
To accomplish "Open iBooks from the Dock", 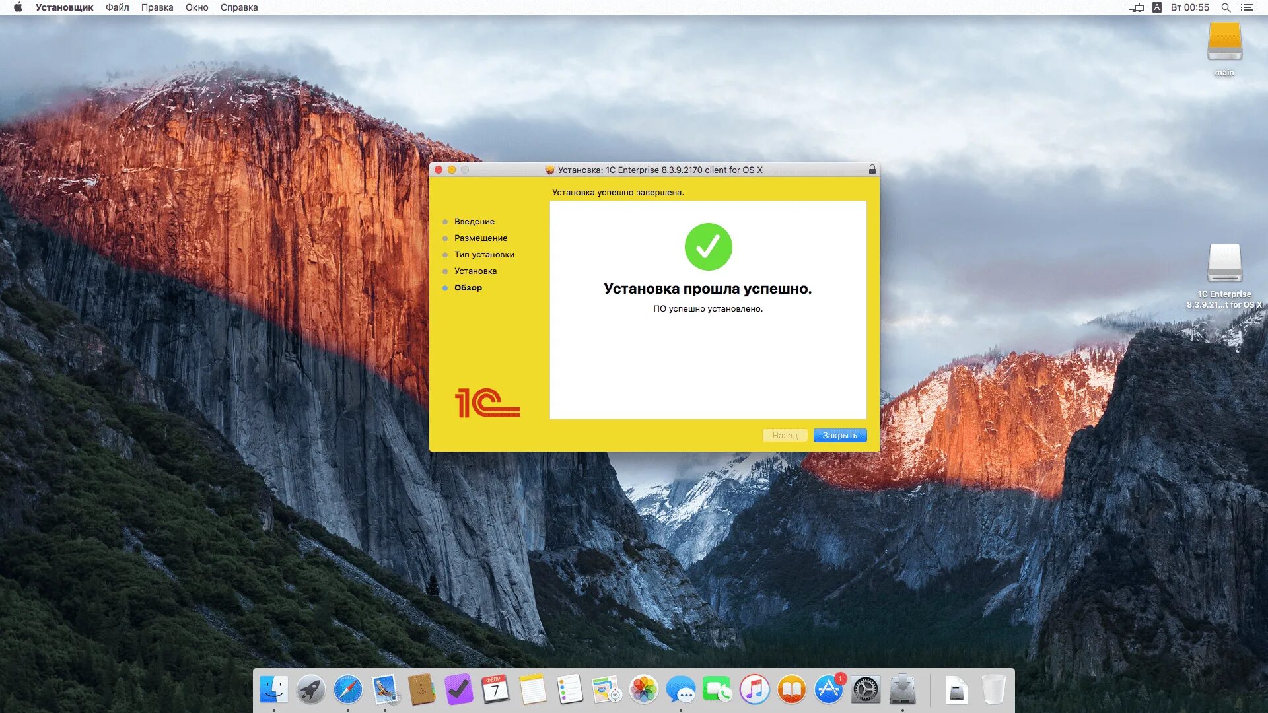I will (791, 690).
